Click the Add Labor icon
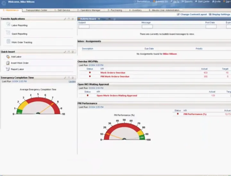This screenshot has width=231, height=176. coord(7,57)
